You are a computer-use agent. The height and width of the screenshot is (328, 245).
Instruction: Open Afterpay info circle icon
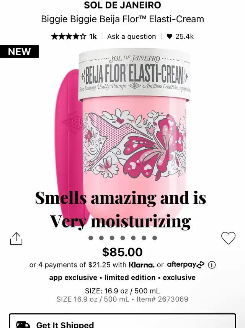pyautogui.click(x=212, y=265)
